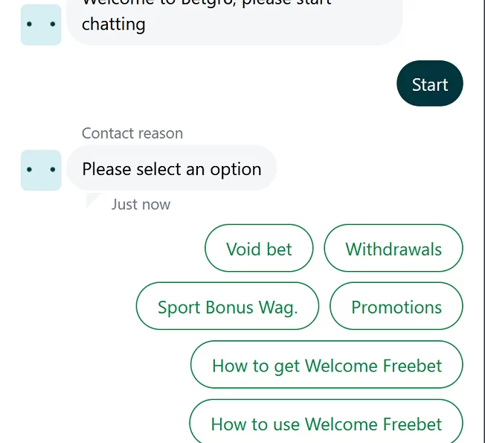485x443 pixels.
Task: Select 'How to use Welcome Freebet'
Action: tap(326, 421)
